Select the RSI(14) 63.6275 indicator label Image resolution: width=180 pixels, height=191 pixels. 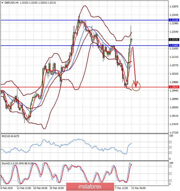coord(11,136)
